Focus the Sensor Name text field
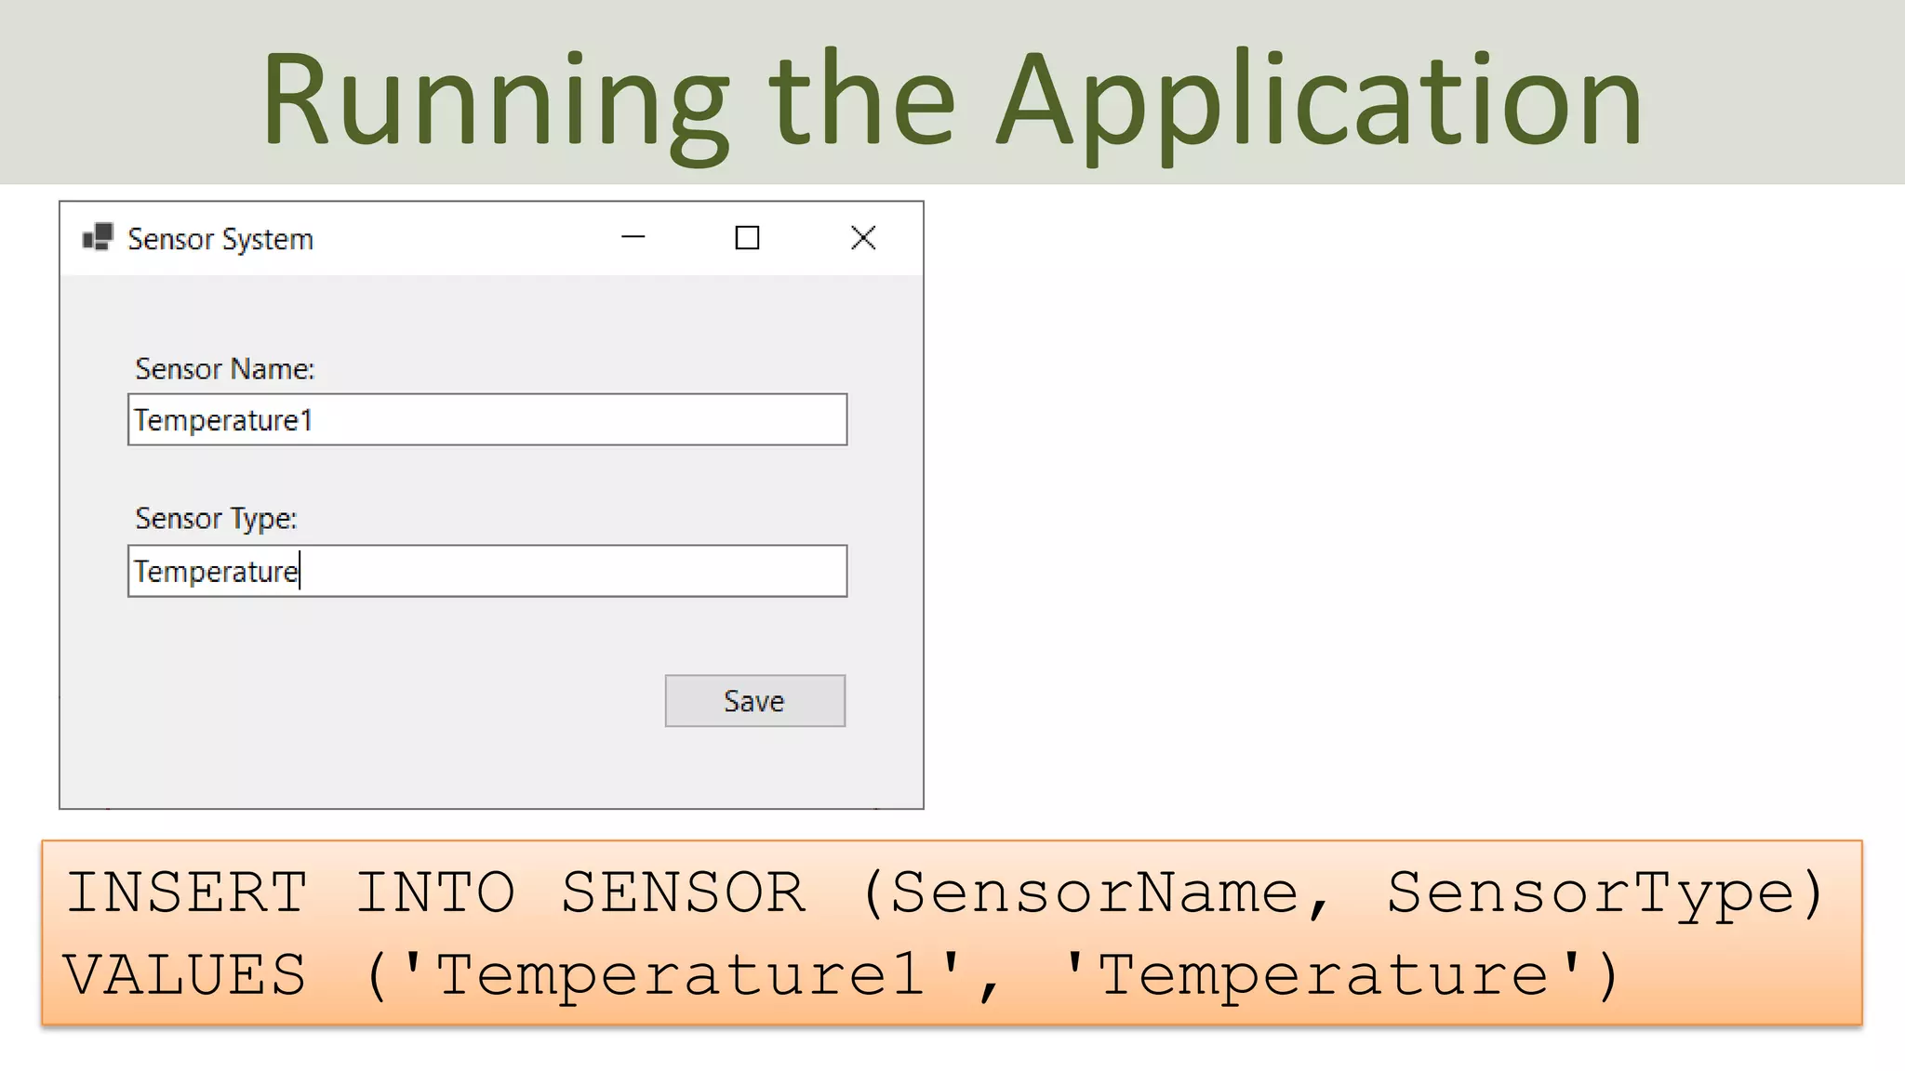1905x1071 pixels. pos(487,419)
